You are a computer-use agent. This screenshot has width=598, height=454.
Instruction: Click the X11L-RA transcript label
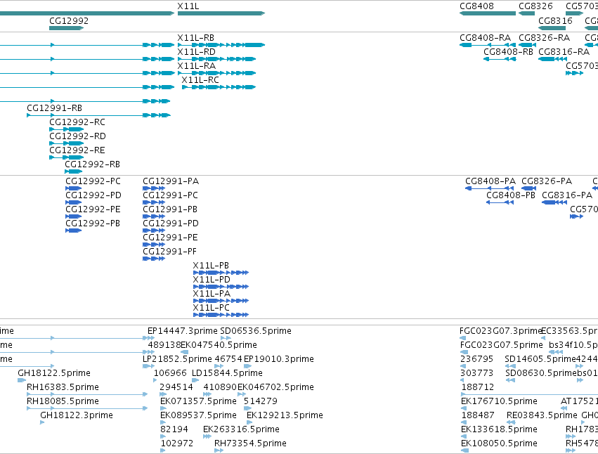[x=197, y=66]
